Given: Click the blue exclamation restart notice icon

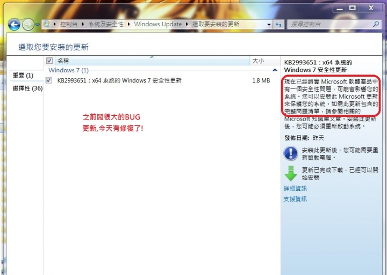Looking at the screenshot, I should coord(291,153).
